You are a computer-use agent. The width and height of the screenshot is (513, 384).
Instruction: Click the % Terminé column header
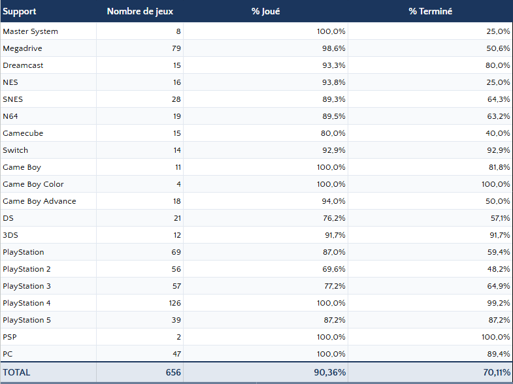430,12
